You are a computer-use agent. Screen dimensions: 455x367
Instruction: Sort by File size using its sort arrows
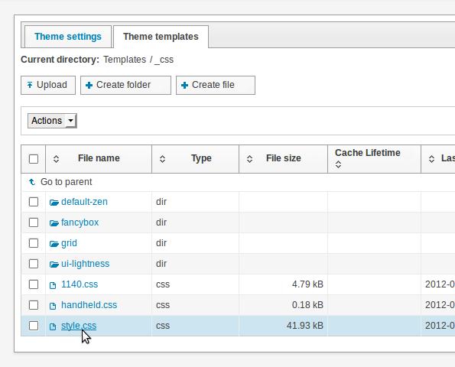[249, 159]
